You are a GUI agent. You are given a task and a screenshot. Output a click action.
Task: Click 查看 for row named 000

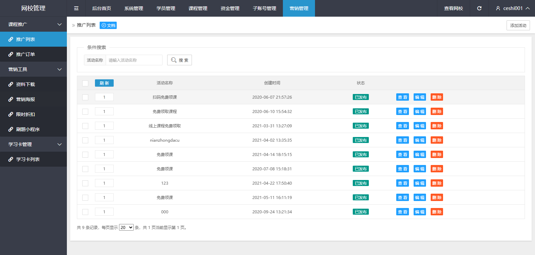[403, 212]
